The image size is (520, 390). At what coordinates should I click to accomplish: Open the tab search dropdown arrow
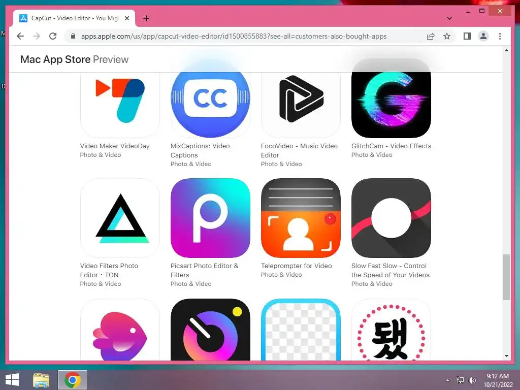(x=449, y=18)
